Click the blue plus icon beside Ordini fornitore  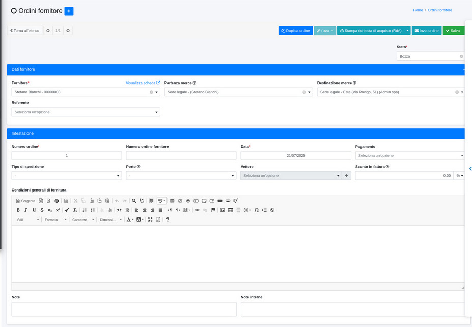[69, 11]
